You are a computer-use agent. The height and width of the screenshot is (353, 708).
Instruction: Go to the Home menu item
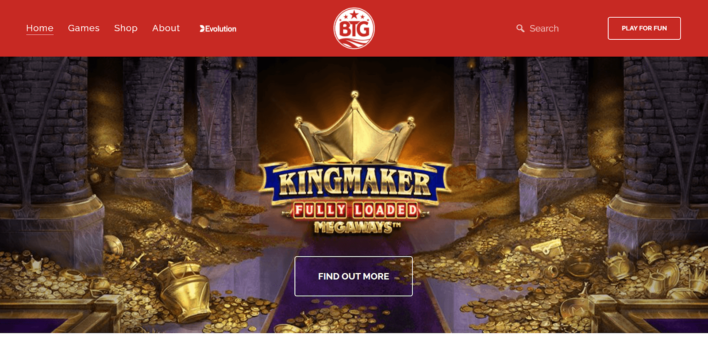tap(40, 28)
